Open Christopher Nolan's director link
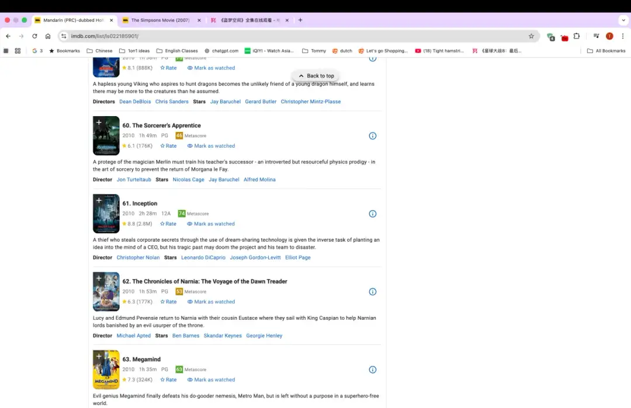Image resolution: width=631 pixels, height=408 pixels. 138,257
